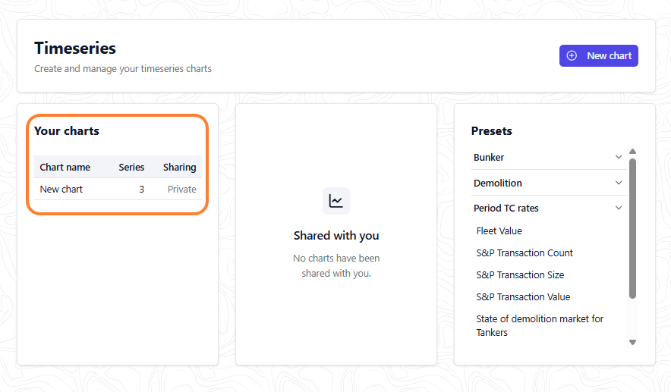Viewport: 671px width, 392px height.
Task: Sort by the Series column header
Action: [131, 167]
